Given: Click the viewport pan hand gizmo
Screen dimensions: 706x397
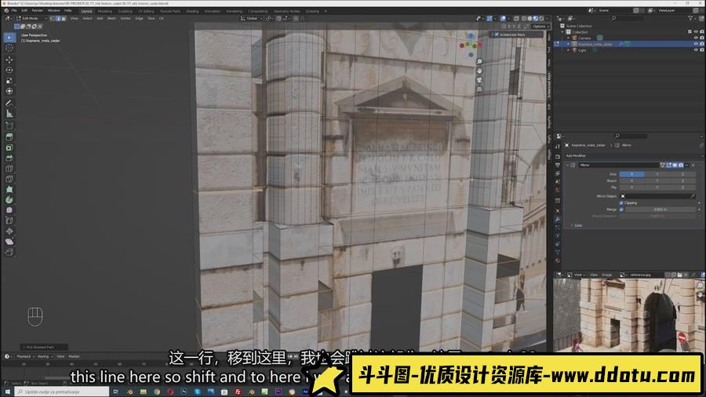Looking at the screenshot, I should pos(479,71).
